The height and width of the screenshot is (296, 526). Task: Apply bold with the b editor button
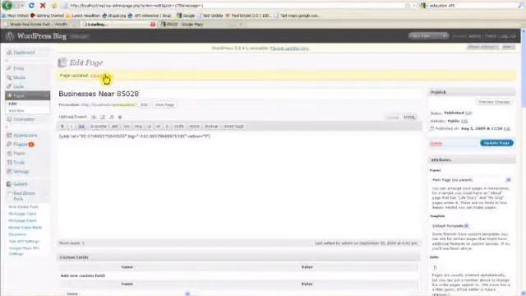(62, 127)
